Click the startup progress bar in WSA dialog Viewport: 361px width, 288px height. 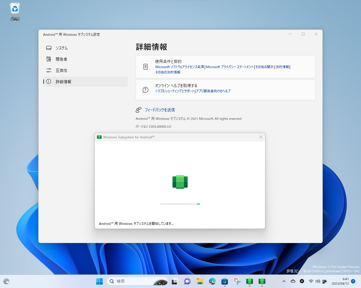(180, 204)
